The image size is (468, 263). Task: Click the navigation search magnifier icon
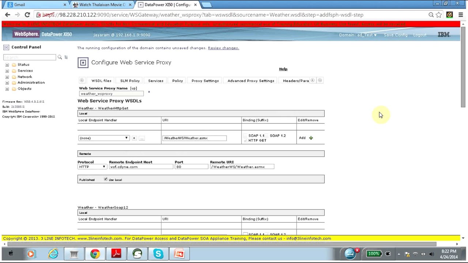(x=60, y=57)
